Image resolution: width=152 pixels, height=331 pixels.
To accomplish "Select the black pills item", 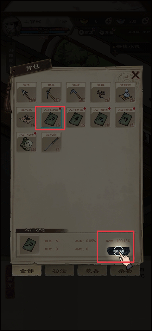I will 27,117.
